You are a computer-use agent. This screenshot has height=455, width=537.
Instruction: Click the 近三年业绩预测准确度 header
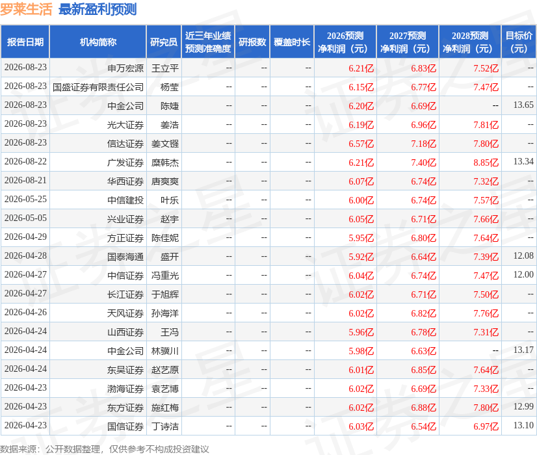click(208, 42)
